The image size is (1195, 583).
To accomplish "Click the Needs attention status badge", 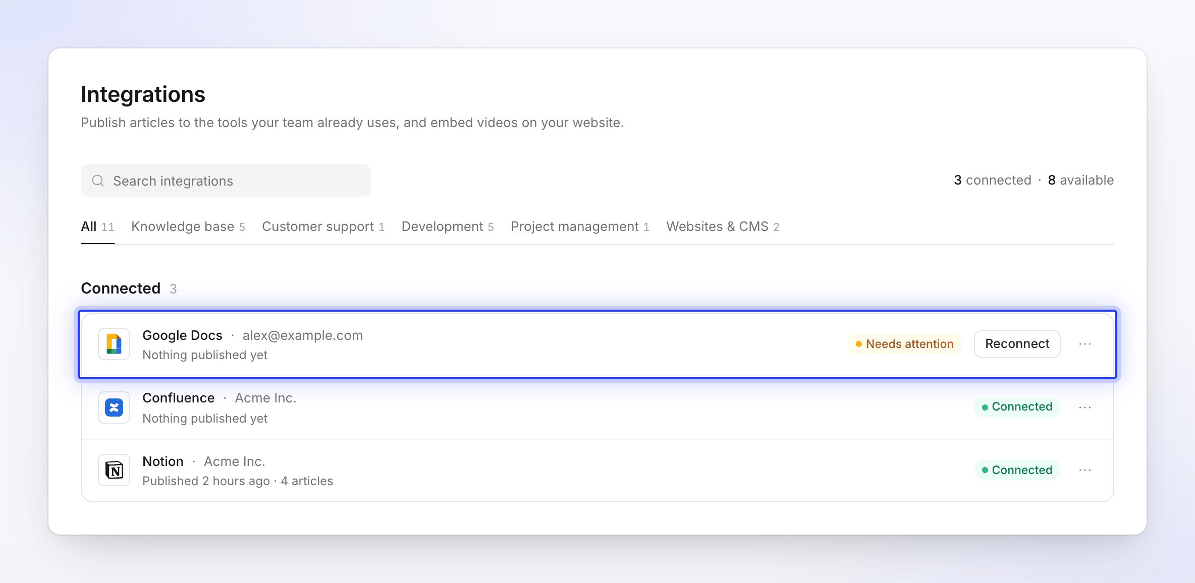I will [x=905, y=344].
